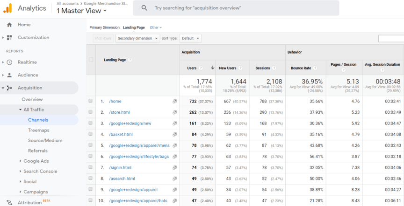
Task: Select the /store.html row checkbox
Action: point(91,112)
